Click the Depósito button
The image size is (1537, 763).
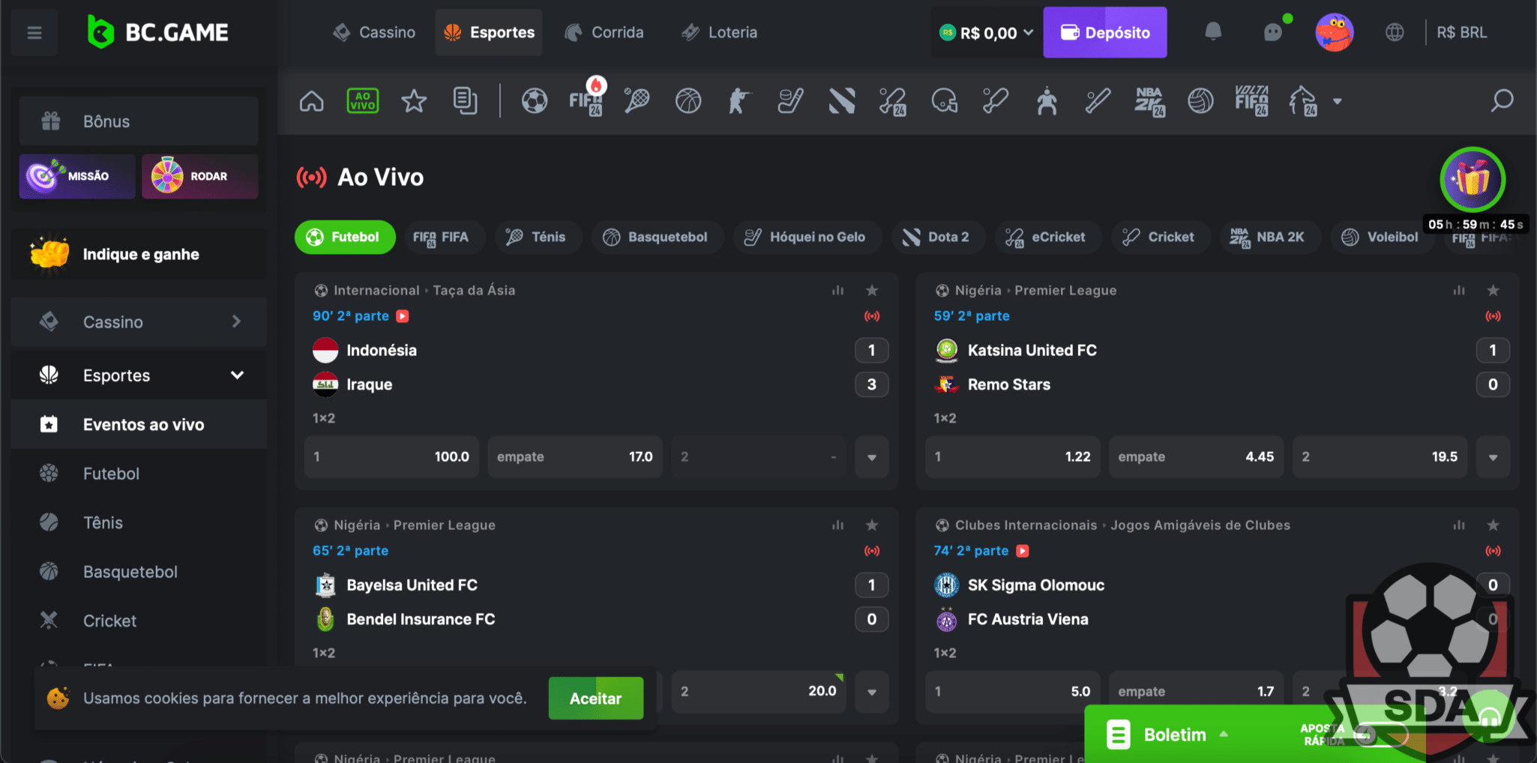[1105, 32]
